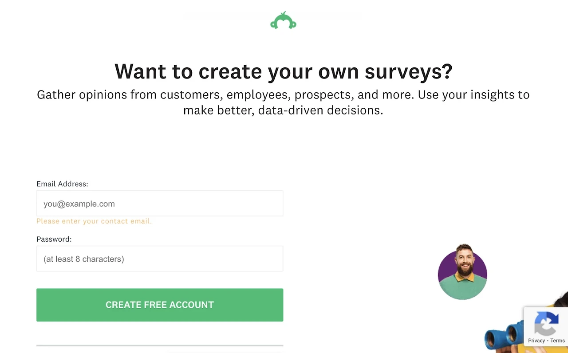Image resolution: width=568 pixels, height=353 pixels.
Task: Click the gray divider below the button
Action: [x=160, y=345]
